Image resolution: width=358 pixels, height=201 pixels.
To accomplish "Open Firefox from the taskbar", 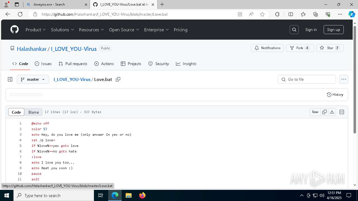I will point(142,195).
